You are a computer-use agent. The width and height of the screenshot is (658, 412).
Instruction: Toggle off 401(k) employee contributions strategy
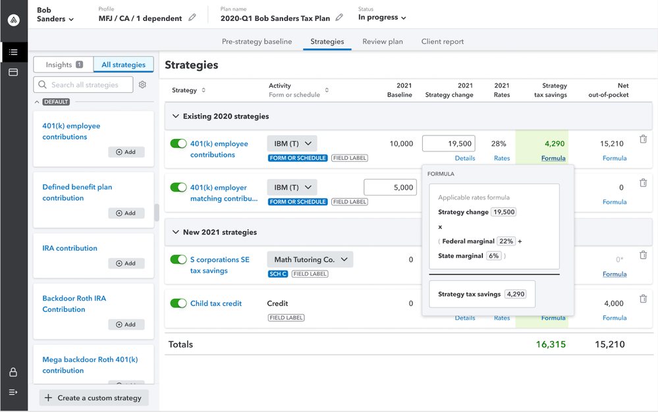(x=178, y=143)
